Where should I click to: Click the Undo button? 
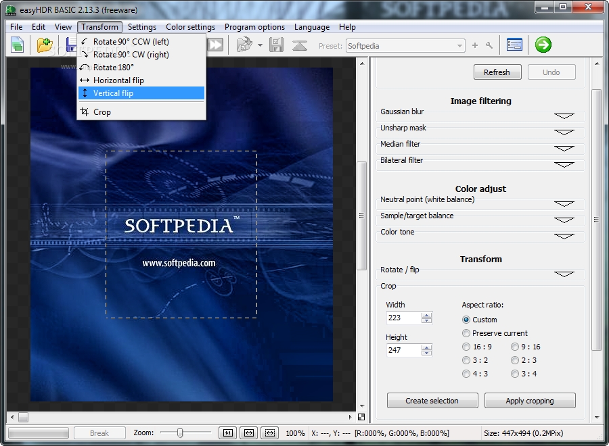[551, 72]
